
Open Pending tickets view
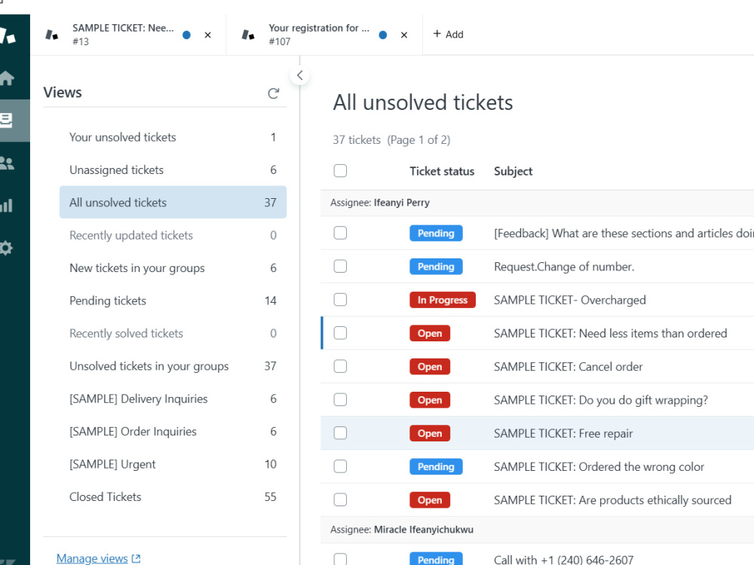coord(173,301)
